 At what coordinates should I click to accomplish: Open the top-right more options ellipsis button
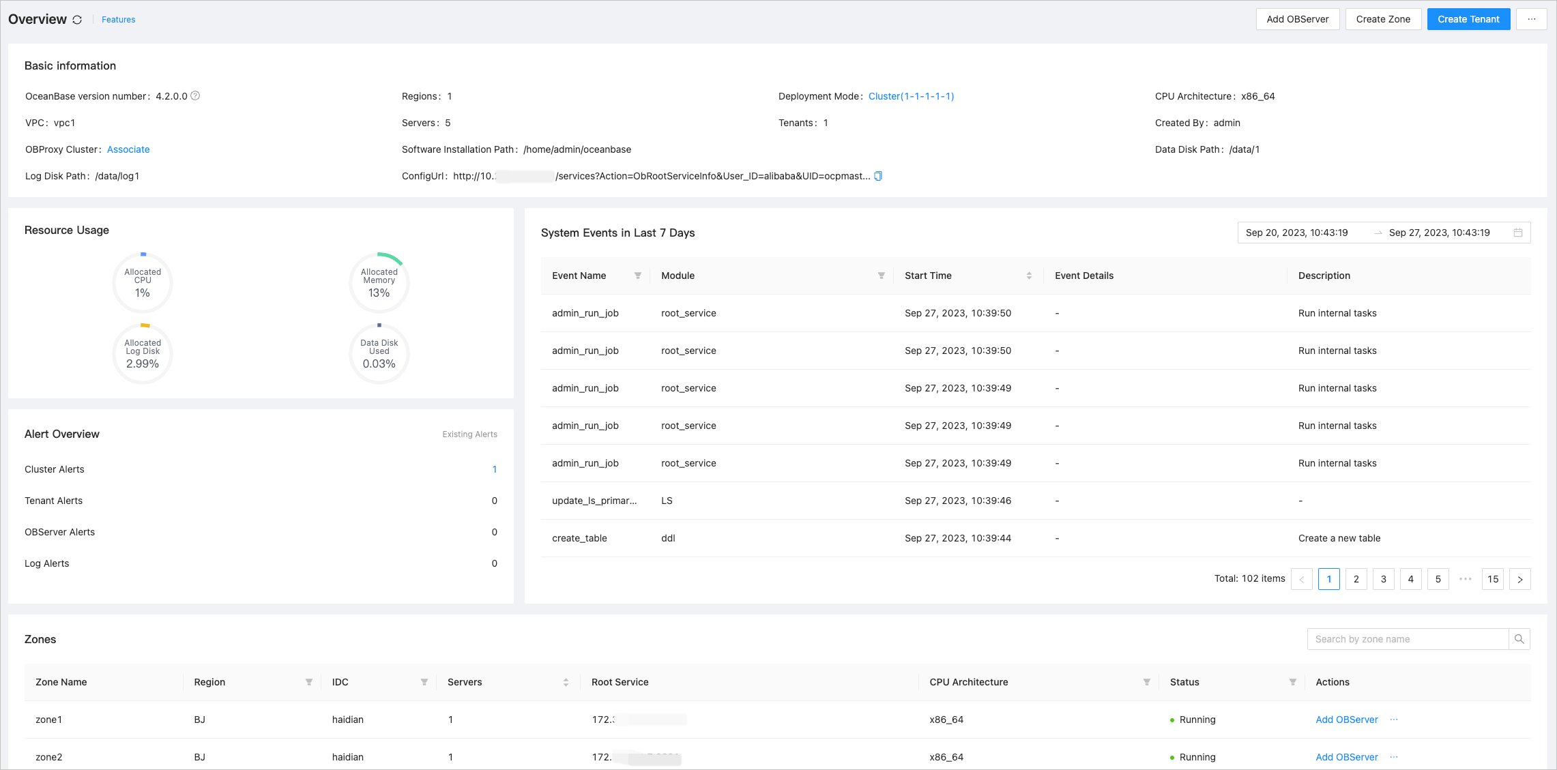tap(1531, 19)
